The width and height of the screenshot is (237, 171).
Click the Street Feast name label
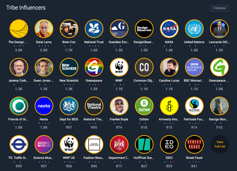(x=194, y=158)
